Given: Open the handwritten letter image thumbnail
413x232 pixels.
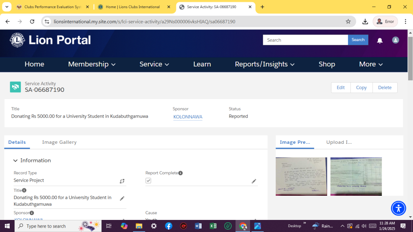Looking at the screenshot, I should [301, 176].
